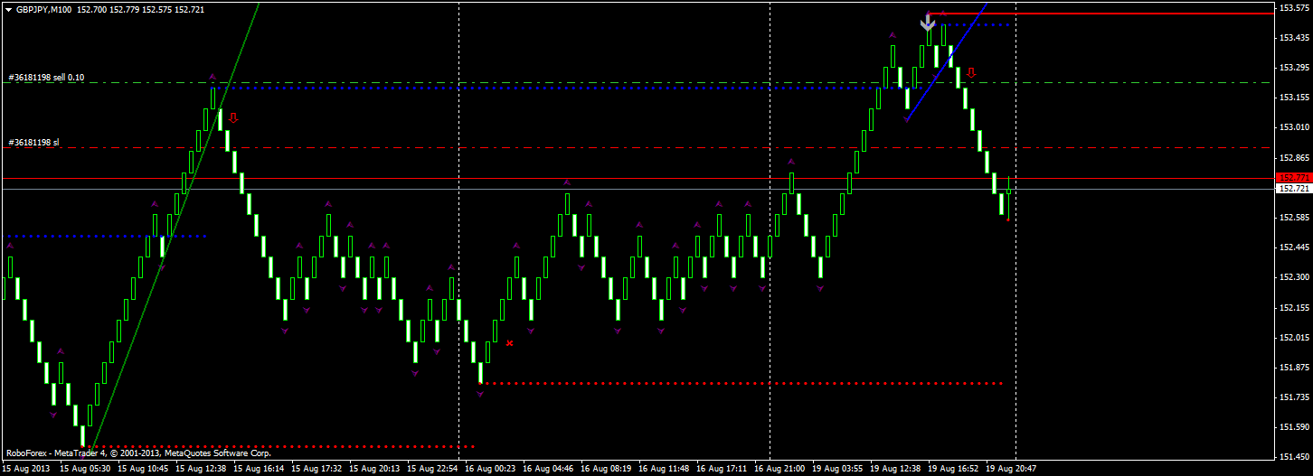
Task: Click the '19 Aug 03:55' time label
Action: pyautogui.click(x=838, y=469)
